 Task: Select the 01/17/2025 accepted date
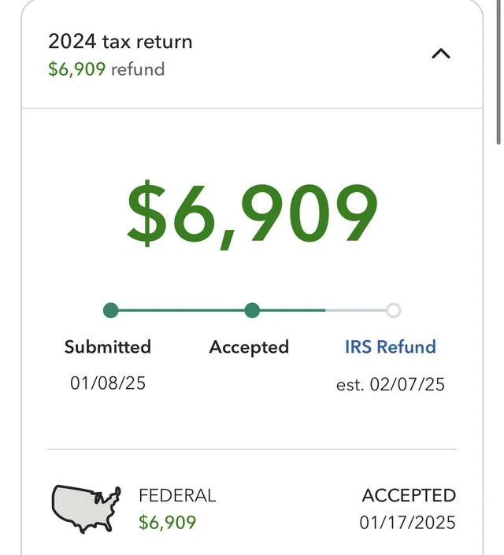408,522
